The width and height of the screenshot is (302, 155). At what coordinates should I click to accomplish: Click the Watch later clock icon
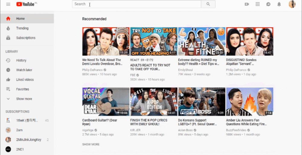coord(8,70)
